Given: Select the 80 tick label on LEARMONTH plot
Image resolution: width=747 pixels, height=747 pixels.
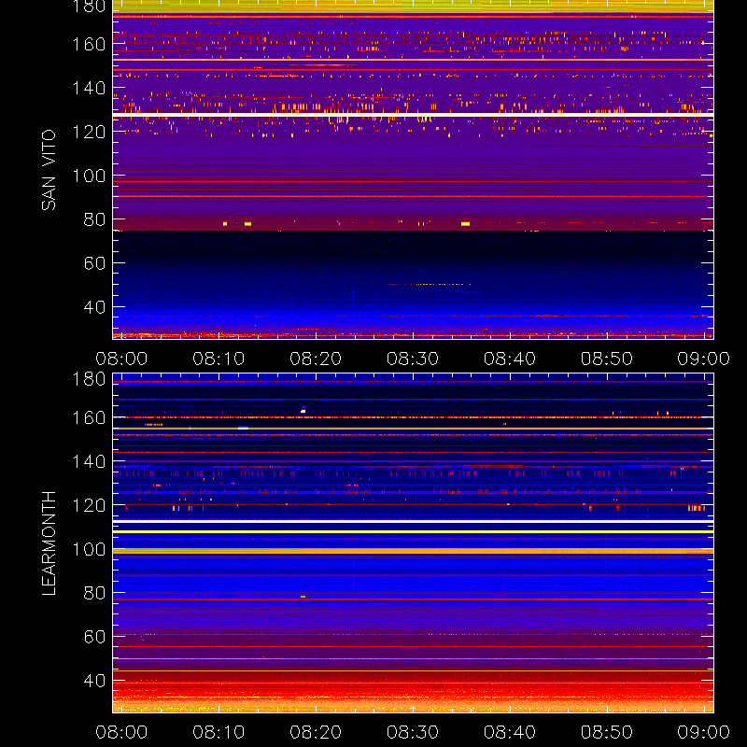Looking at the screenshot, I should click(94, 593).
